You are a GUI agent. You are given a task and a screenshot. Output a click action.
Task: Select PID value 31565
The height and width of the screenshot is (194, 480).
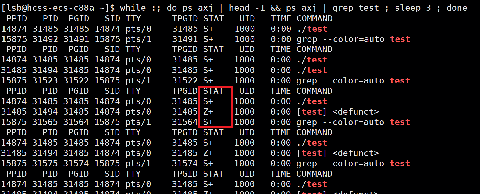45,122
